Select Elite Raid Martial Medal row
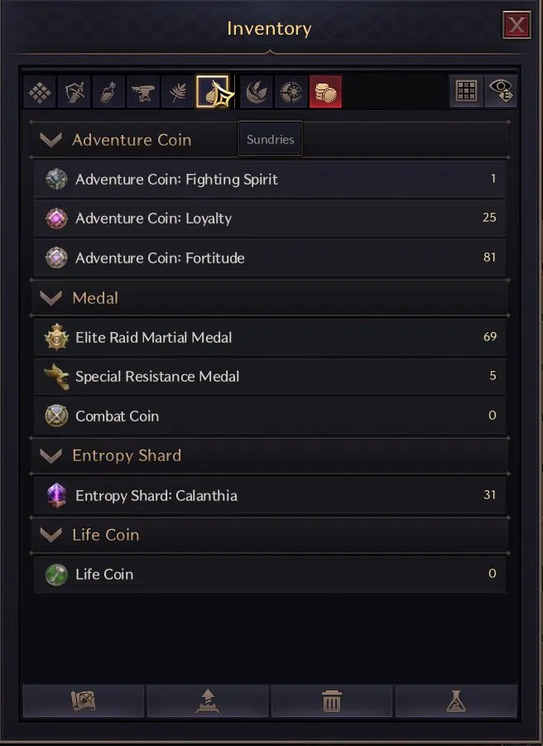Screen dimensions: 543x746 click(x=269, y=337)
